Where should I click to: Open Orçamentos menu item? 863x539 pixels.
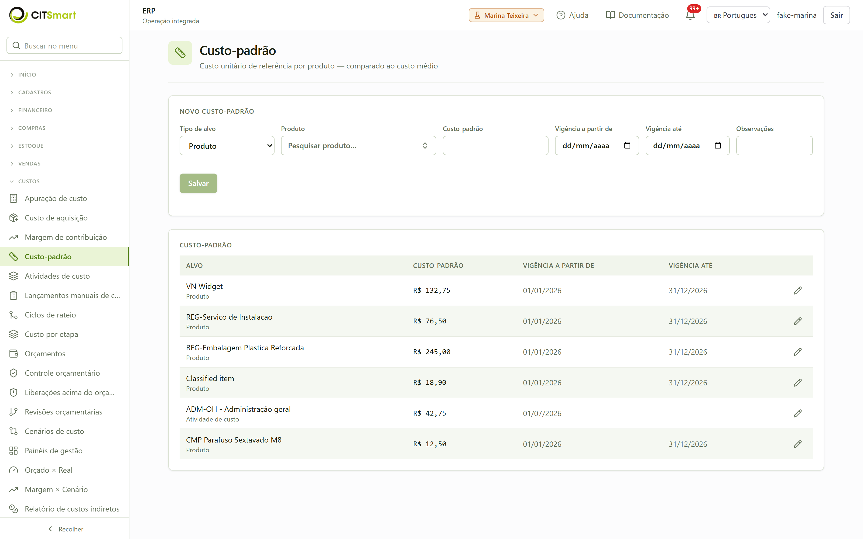click(64, 354)
